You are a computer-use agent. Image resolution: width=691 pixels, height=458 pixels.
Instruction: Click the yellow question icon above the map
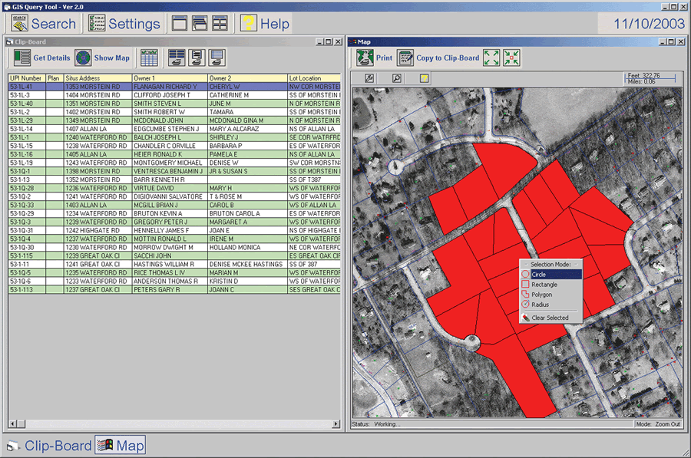pos(424,78)
